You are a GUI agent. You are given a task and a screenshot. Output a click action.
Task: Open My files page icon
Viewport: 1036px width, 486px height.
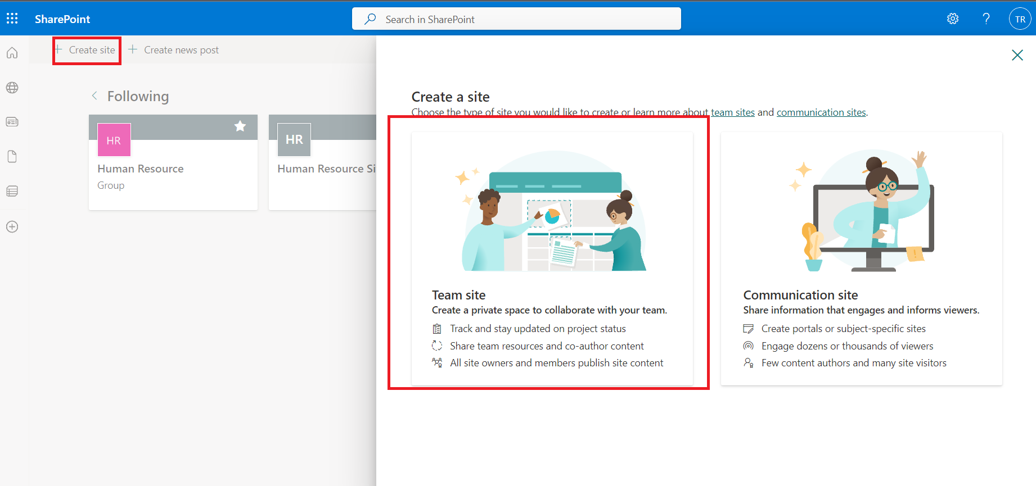click(x=12, y=157)
